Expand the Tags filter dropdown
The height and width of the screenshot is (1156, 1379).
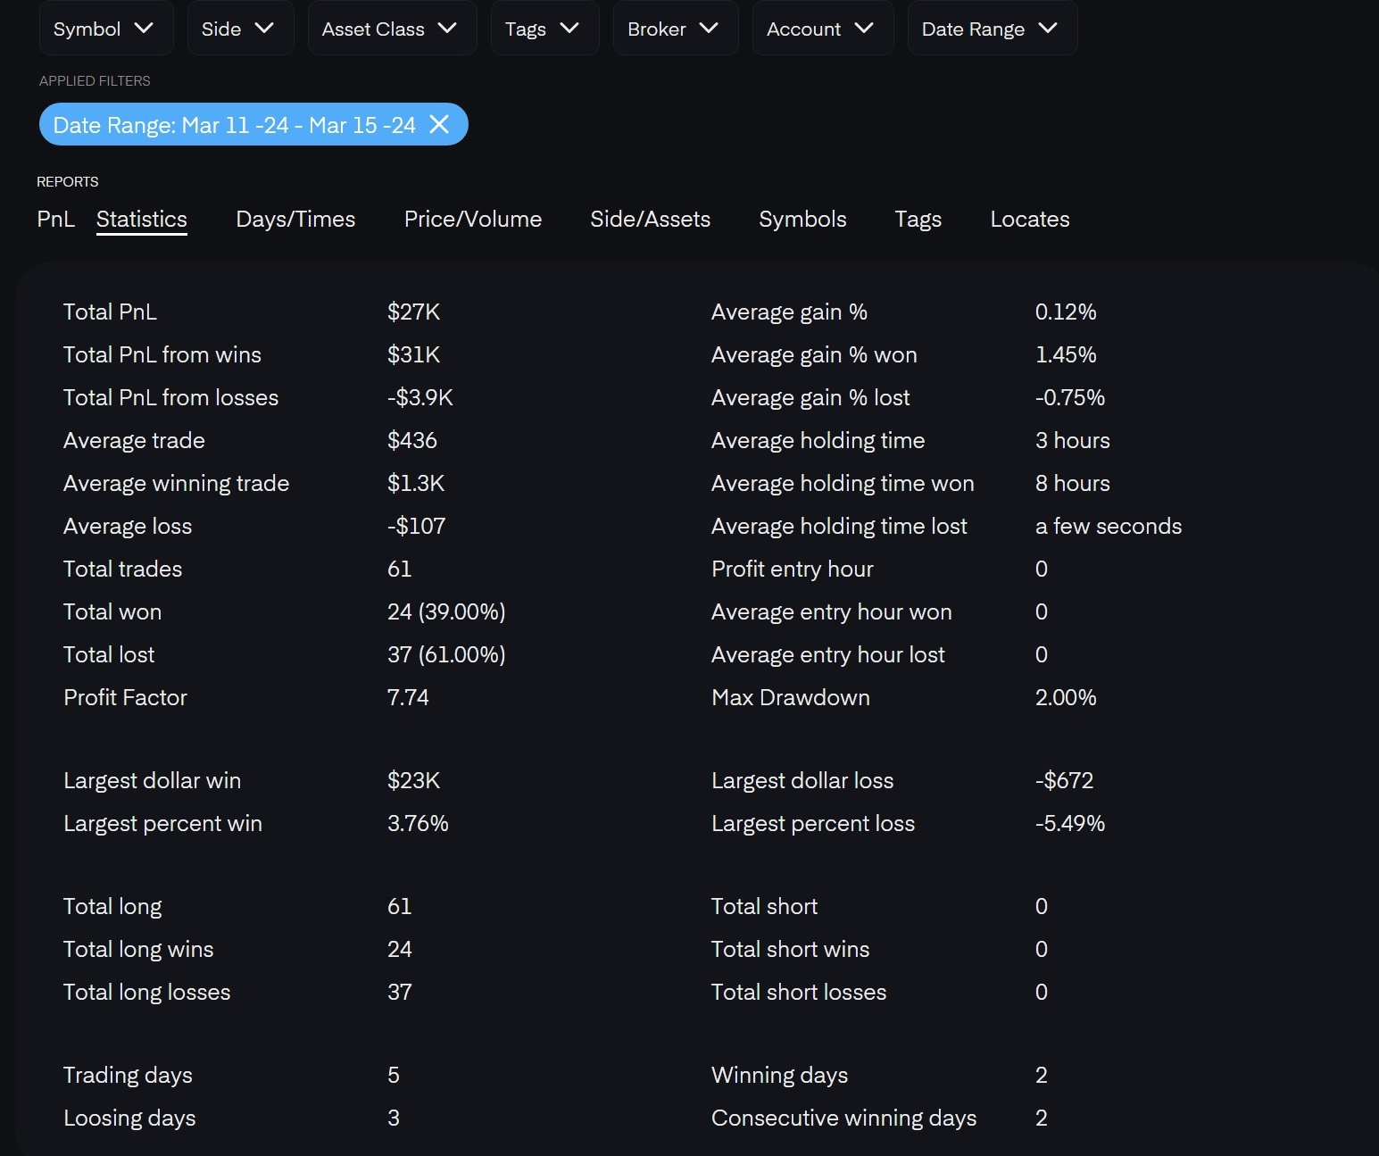542,29
